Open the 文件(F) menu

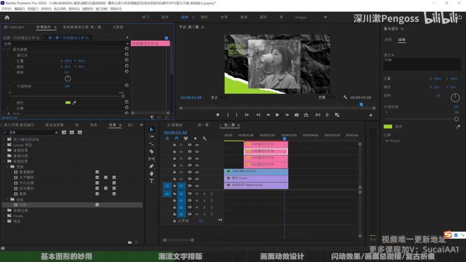[x=7, y=9]
